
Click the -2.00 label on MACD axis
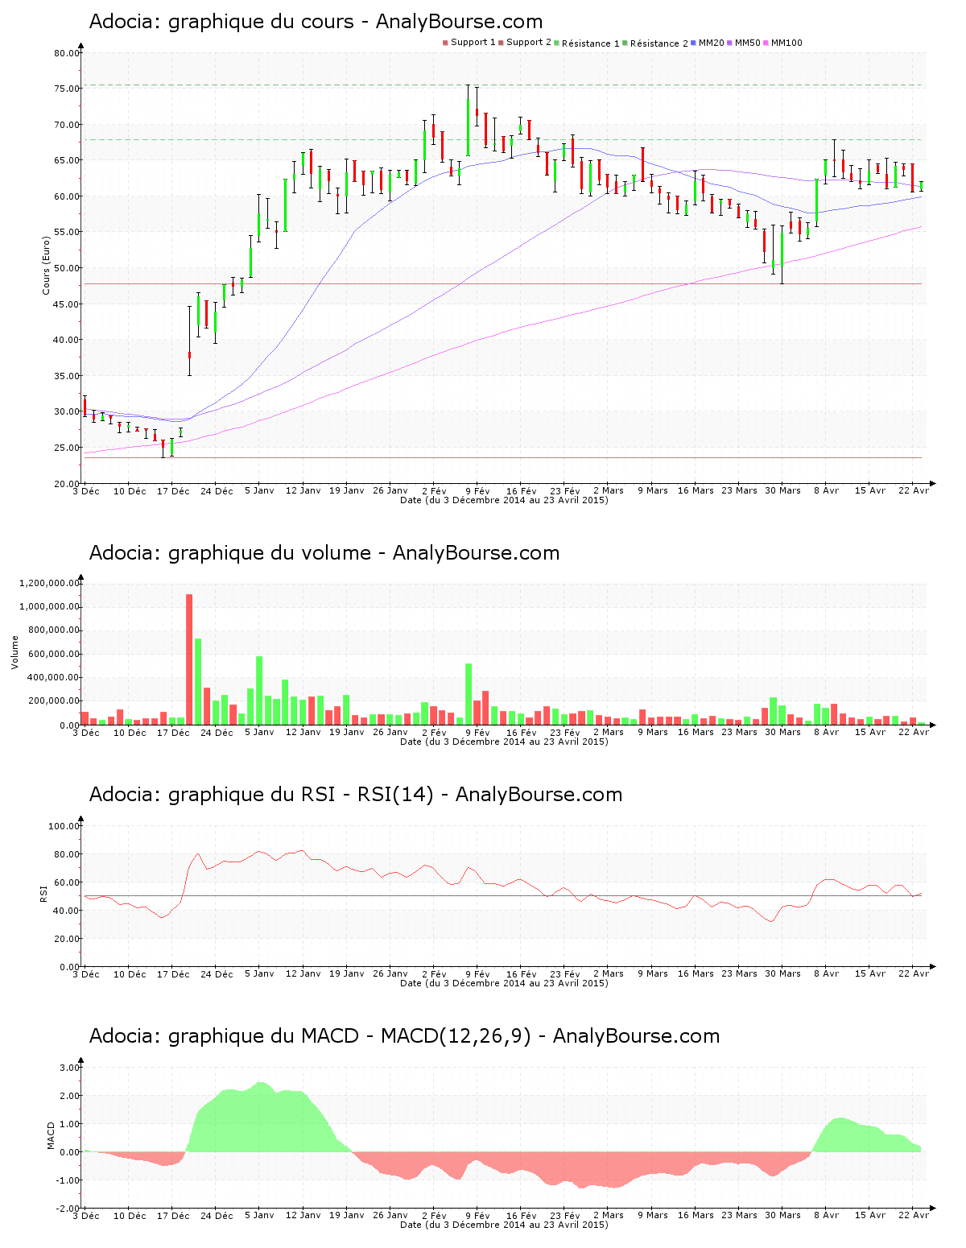point(68,1209)
